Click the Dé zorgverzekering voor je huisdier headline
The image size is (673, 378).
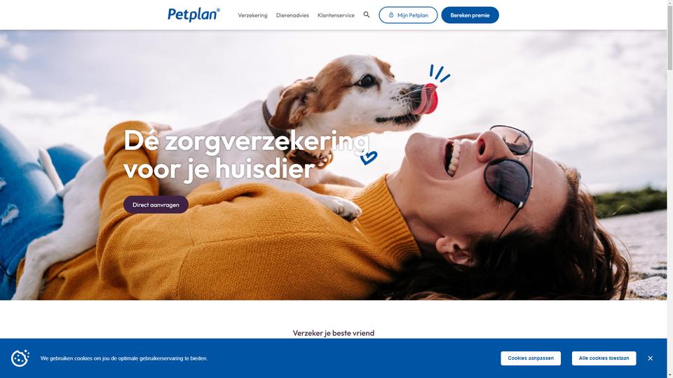[x=246, y=154]
